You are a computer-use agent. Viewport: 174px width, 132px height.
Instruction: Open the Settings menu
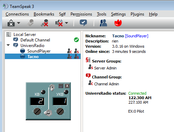(x=118, y=14)
